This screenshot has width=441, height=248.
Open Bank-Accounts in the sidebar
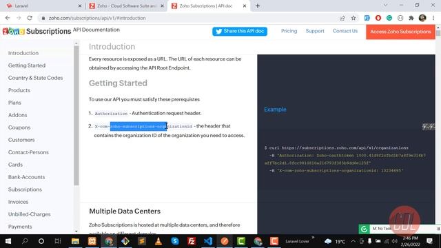tap(26, 176)
